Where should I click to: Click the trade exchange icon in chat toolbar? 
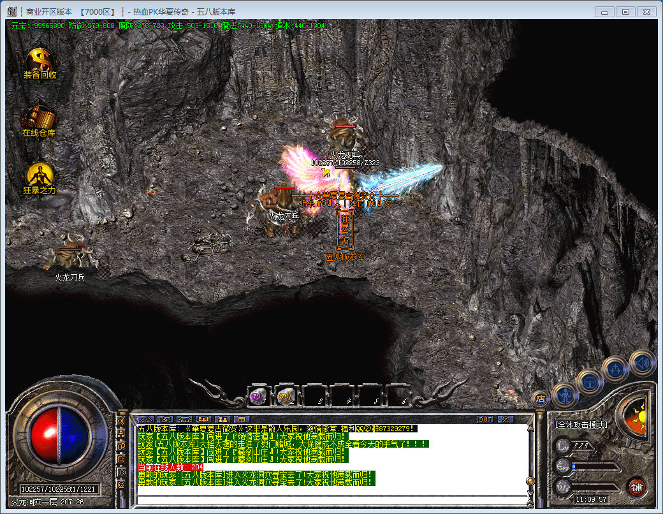point(165,419)
